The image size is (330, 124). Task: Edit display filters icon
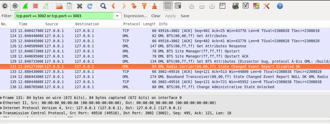(246, 6)
